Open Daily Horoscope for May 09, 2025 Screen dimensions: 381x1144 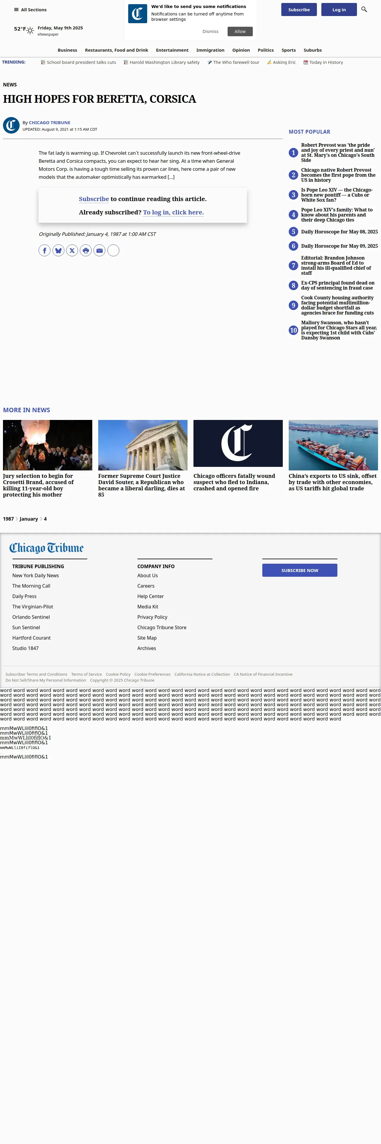coord(339,246)
